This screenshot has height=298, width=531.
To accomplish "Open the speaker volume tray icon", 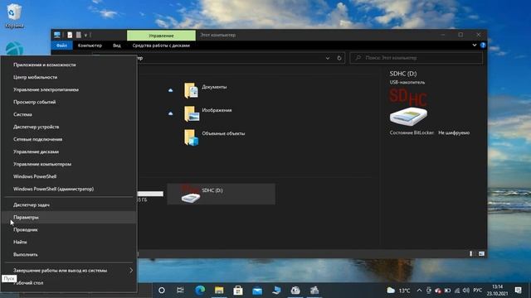I will click(466, 291).
